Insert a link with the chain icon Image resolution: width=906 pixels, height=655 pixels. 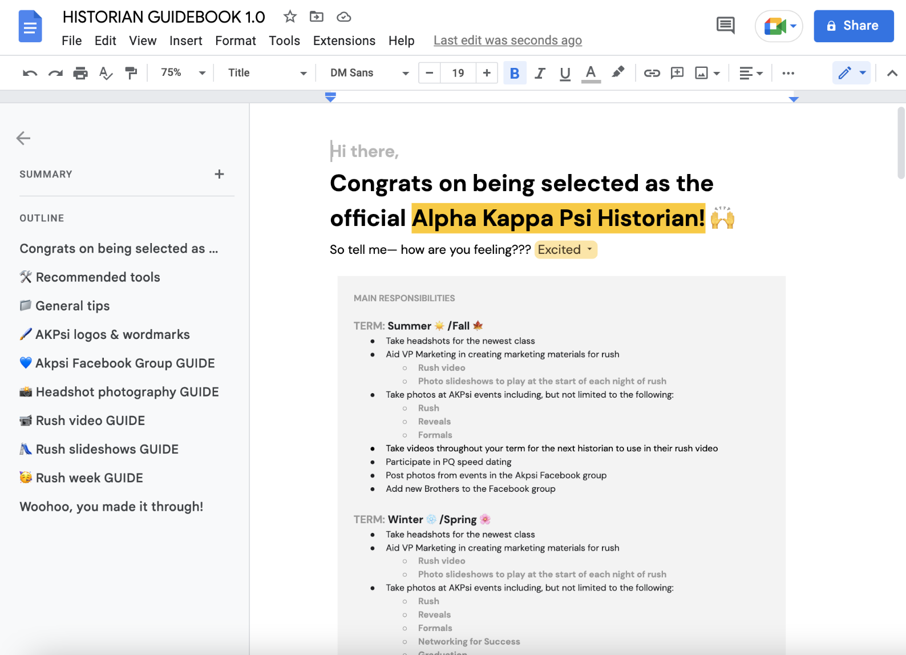652,73
